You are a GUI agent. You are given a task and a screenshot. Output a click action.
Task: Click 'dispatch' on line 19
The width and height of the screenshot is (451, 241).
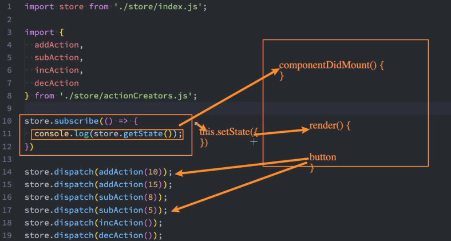pyautogui.click(x=74, y=235)
